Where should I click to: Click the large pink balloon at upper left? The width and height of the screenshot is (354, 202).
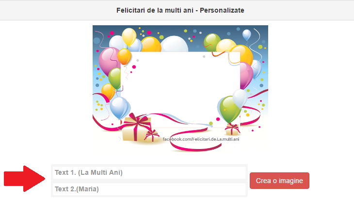pos(109,61)
